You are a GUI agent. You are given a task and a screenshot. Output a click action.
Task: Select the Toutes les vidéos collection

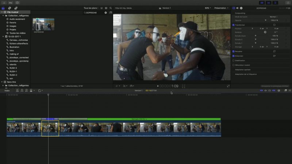pyautogui.click(x=18, y=33)
